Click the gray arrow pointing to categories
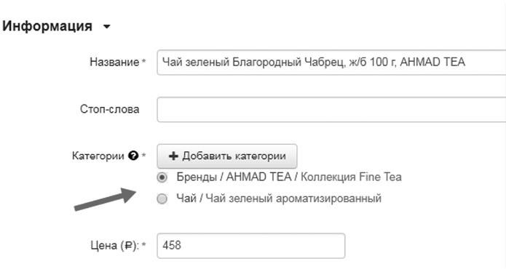Viewport: 506px width, 269px height. [x=105, y=199]
